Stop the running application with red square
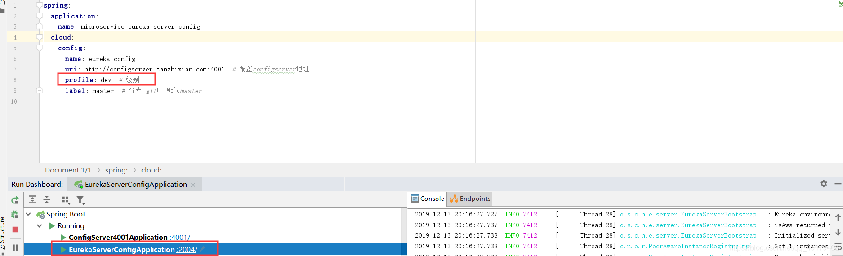The width and height of the screenshot is (843, 256). click(15, 230)
